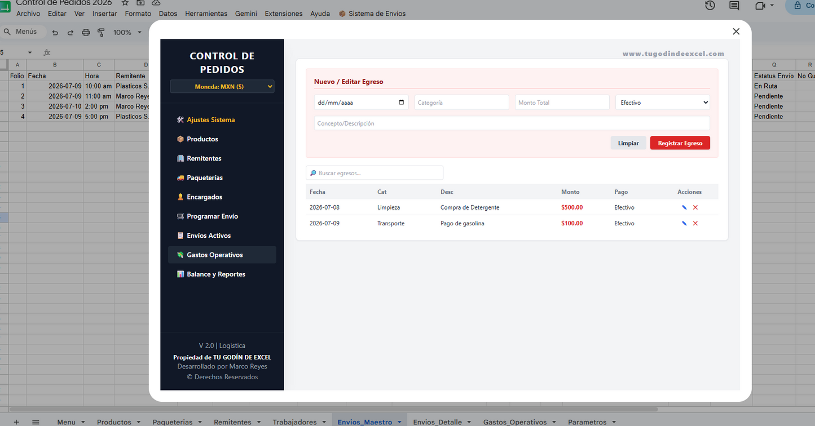Click the Registrar Egreso button

click(x=680, y=143)
